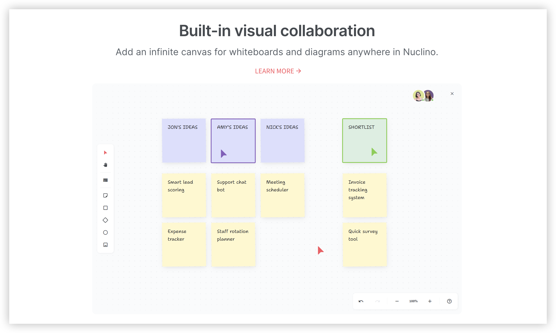
Task: Select the red pointer select tool
Action: tap(105, 153)
